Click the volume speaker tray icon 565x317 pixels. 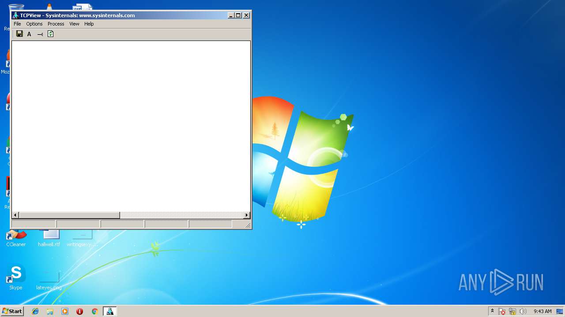pyautogui.click(x=523, y=311)
